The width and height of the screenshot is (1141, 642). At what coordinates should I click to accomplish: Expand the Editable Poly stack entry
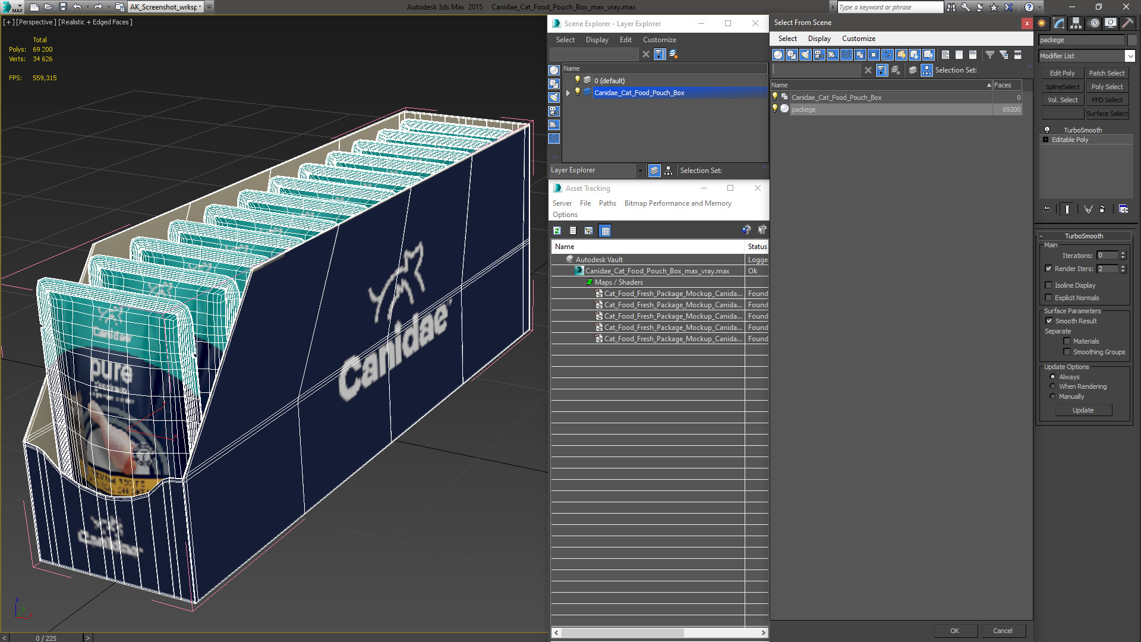[1046, 140]
